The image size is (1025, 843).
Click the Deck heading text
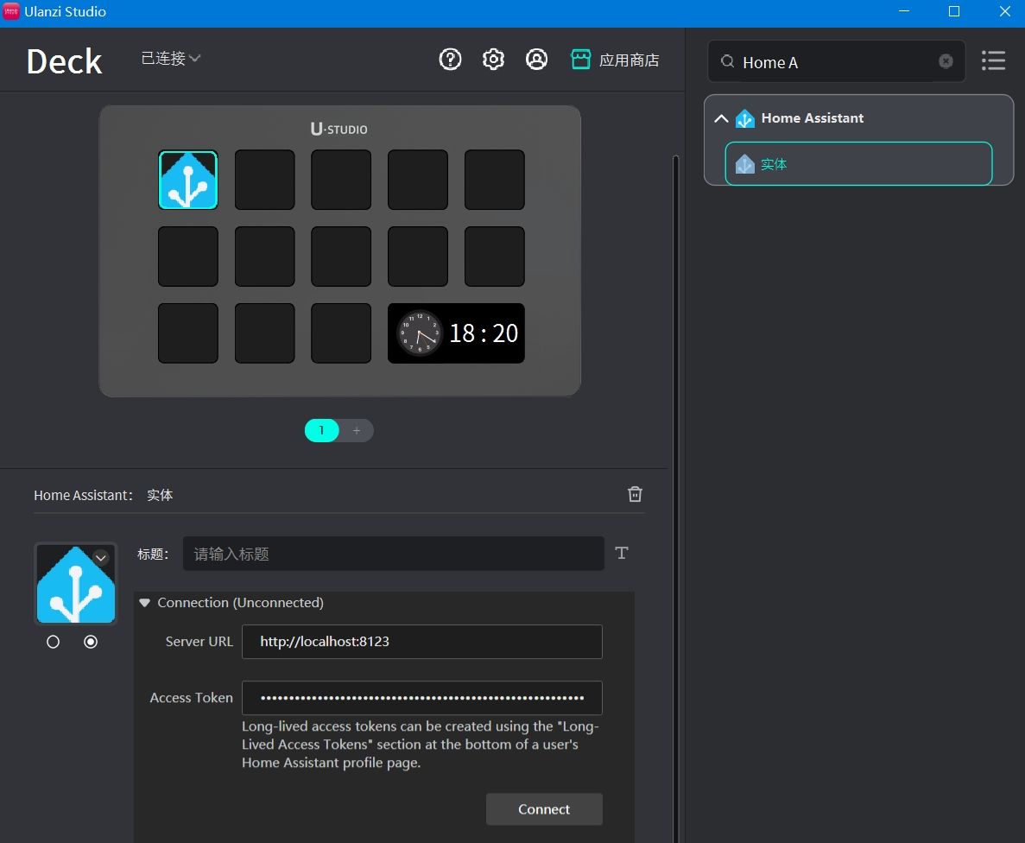tap(64, 61)
